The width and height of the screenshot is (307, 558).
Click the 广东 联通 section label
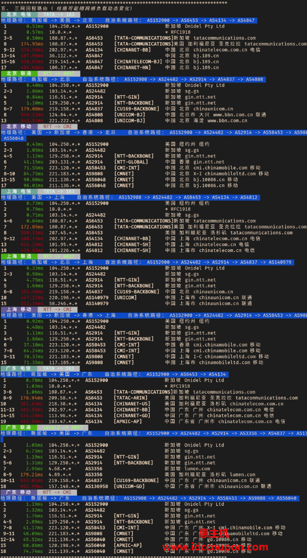click(x=18, y=427)
